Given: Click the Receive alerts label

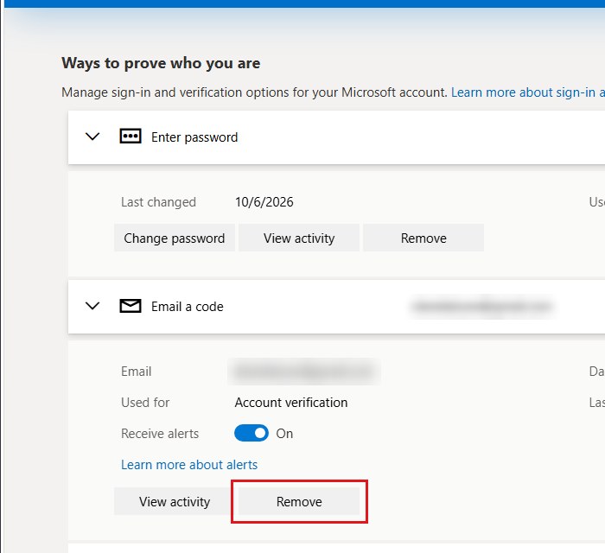Looking at the screenshot, I should coord(160,434).
